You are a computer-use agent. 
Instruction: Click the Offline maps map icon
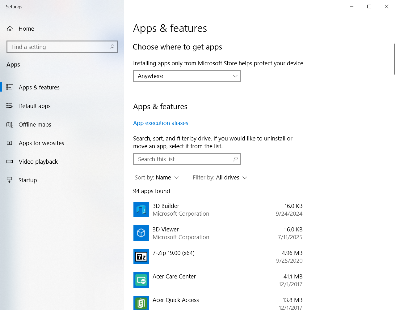tap(10, 124)
